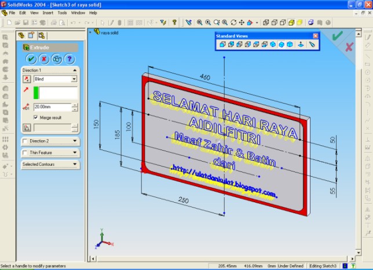Screen dimensions: 373x270
Task: Click the Zoom to Fit toolbar icon
Action: (x=200, y=23)
